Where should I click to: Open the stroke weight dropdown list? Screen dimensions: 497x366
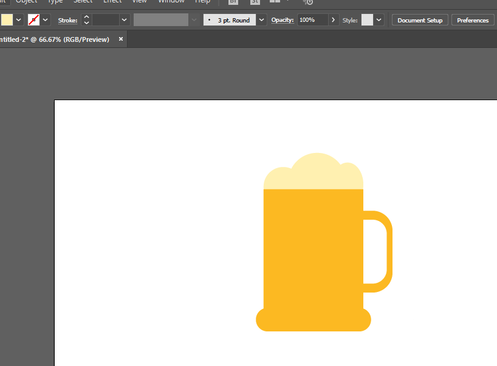point(125,20)
